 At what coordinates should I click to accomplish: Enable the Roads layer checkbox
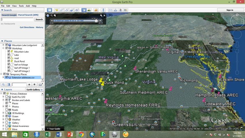point(7,109)
